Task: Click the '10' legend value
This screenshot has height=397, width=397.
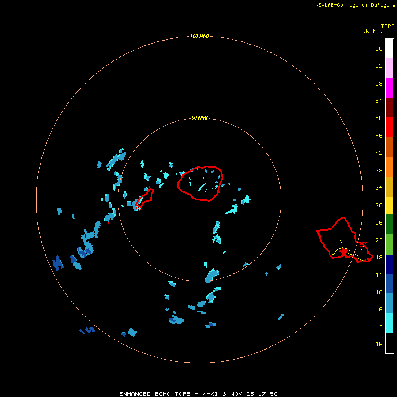Action: [379, 292]
